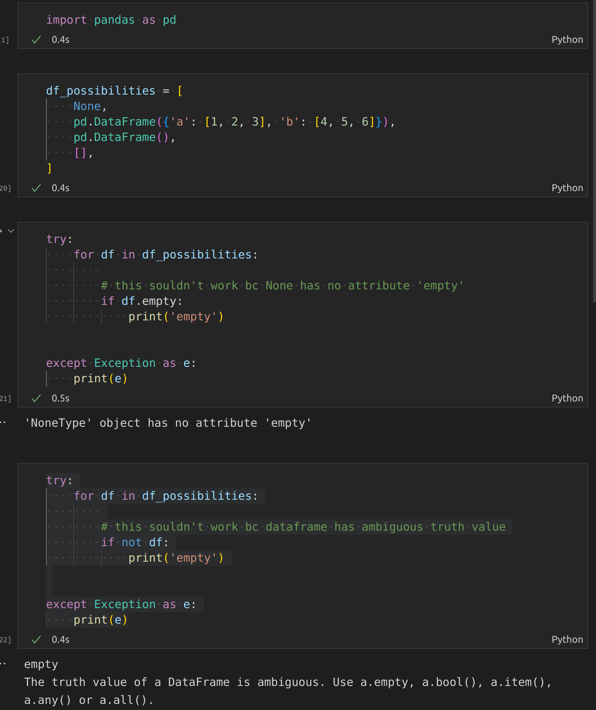Click the Python language label of the df.empty cell

567,398
